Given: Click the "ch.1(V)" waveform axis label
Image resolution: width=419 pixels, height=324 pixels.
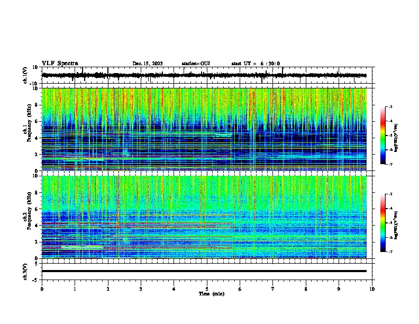Looking at the screenshot, I should [x=25, y=75].
